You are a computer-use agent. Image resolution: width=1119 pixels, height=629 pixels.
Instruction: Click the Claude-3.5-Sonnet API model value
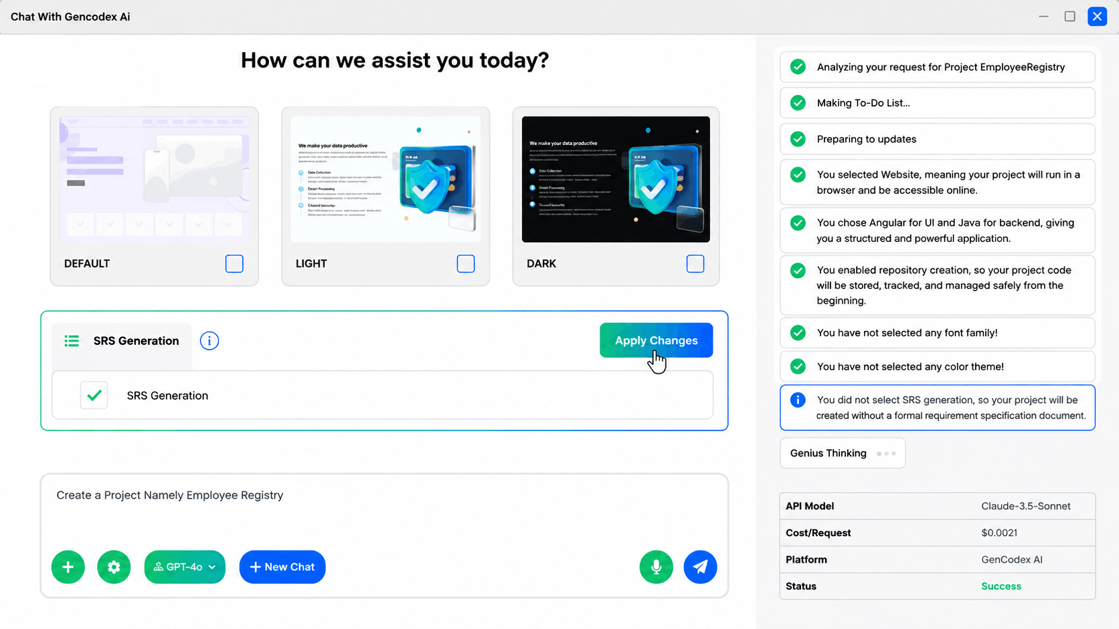coord(1026,506)
